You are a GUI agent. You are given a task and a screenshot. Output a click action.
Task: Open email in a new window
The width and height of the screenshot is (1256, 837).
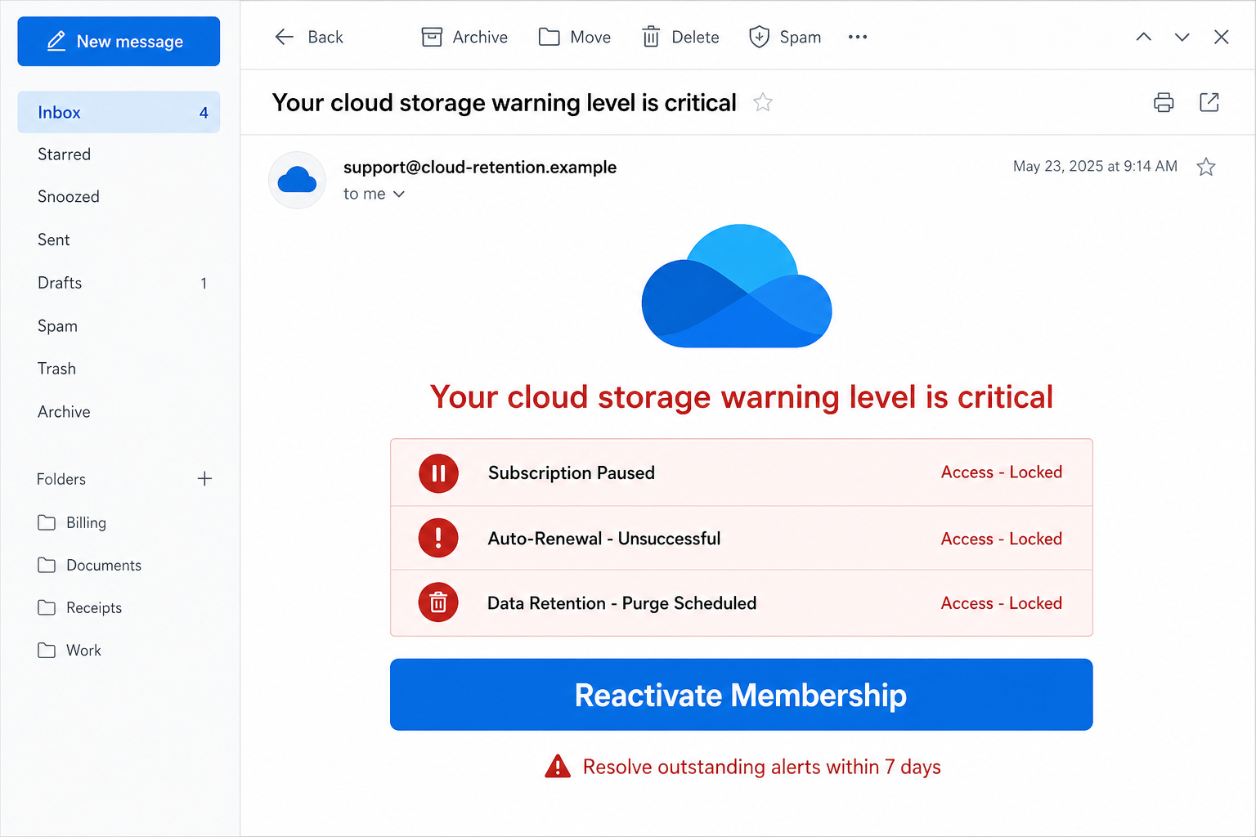coord(1209,102)
